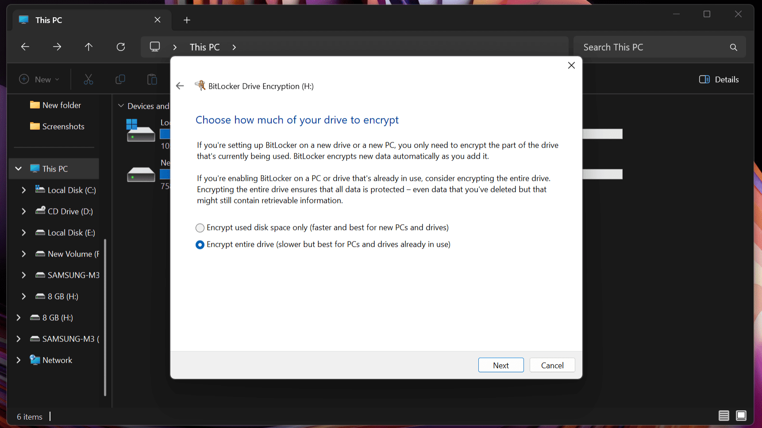Screen dimensions: 762x428
Task: Click the Copy icon in the toolbar
Action: 120,79
